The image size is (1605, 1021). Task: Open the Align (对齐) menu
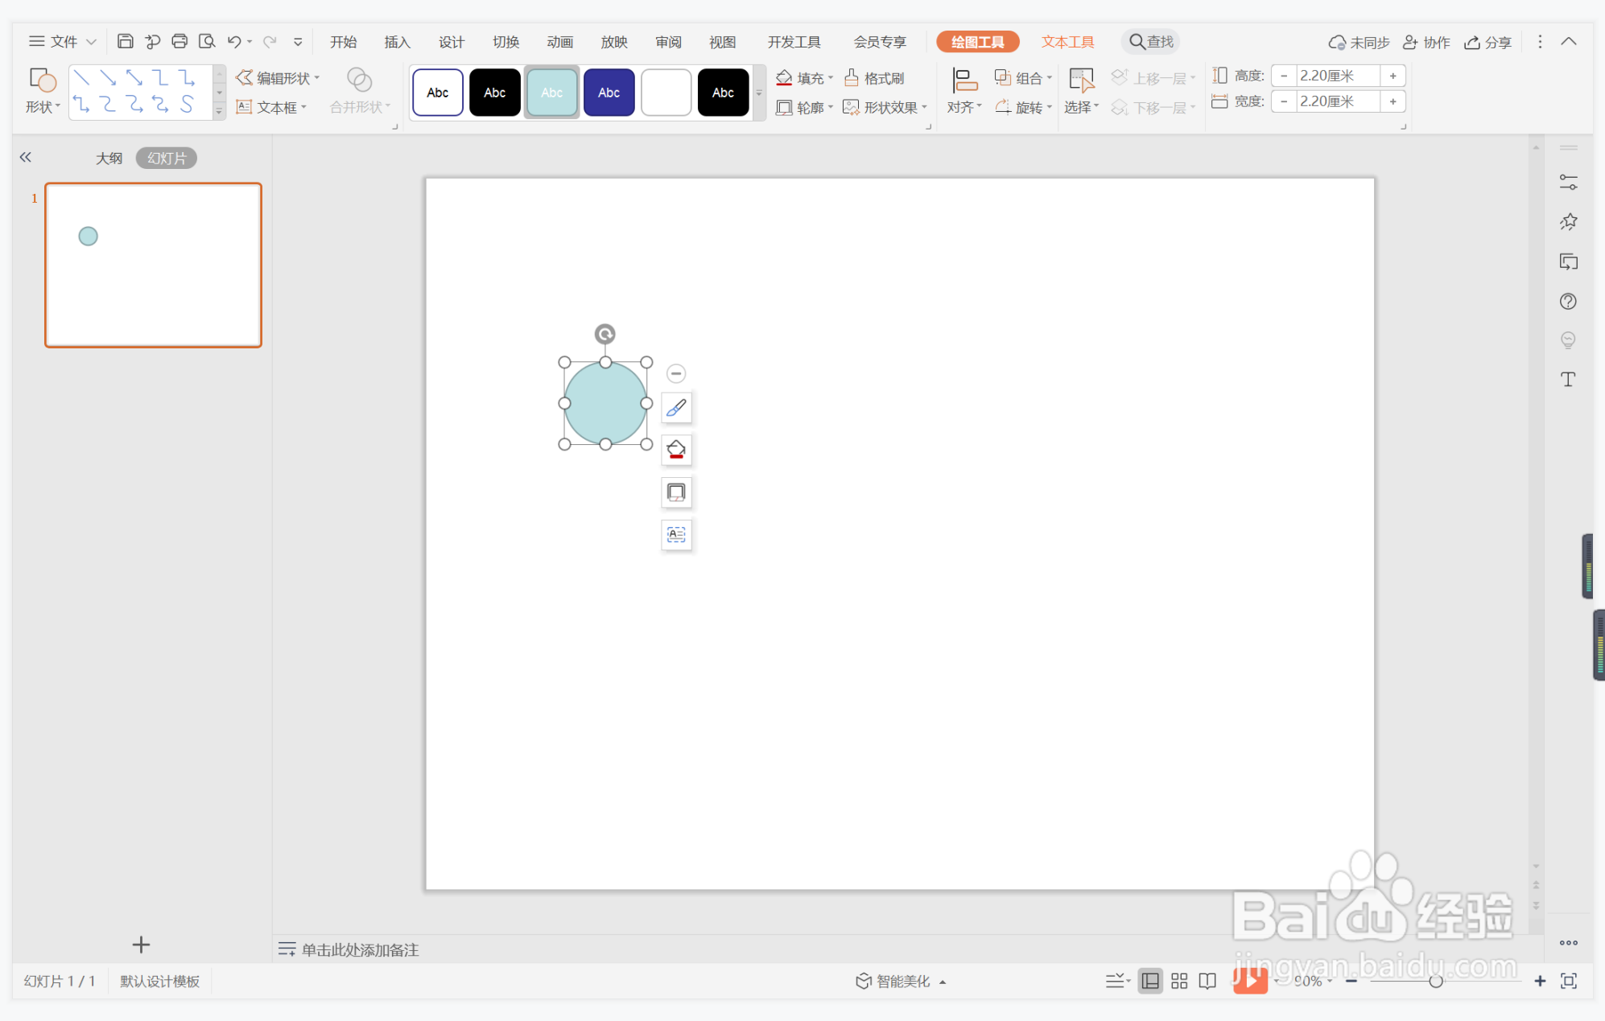pyautogui.click(x=964, y=91)
